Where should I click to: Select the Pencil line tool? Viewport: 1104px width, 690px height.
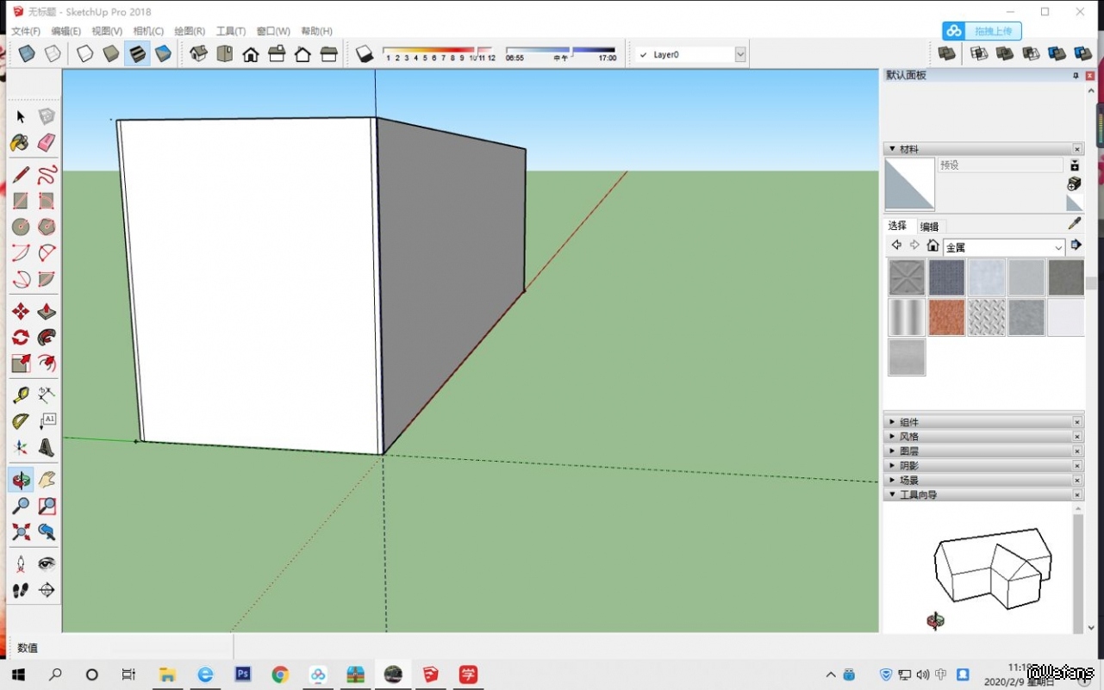(21, 175)
